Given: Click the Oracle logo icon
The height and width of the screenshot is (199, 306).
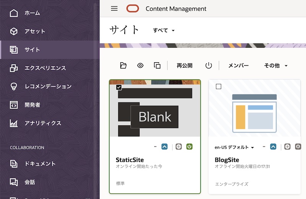Looking at the screenshot, I should [133, 8].
